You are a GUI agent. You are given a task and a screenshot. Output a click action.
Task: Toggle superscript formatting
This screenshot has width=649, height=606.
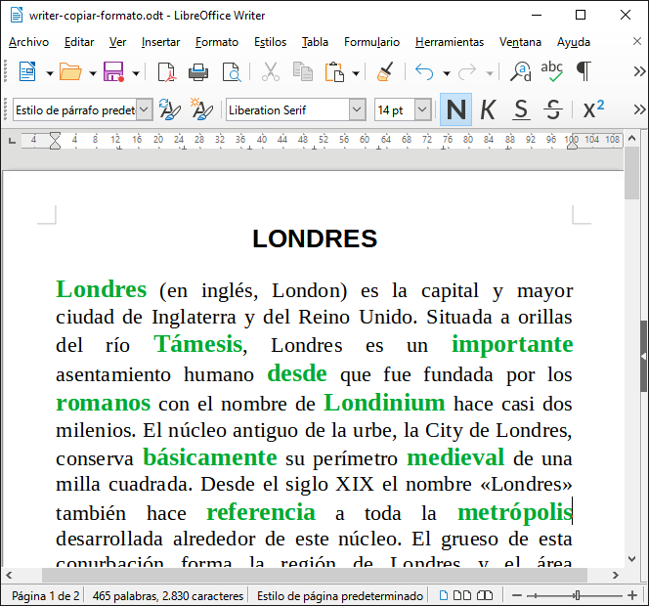point(593,109)
